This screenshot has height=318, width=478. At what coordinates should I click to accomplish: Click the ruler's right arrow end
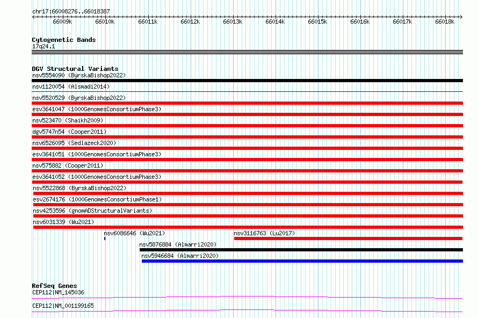pyautogui.click(x=461, y=17)
